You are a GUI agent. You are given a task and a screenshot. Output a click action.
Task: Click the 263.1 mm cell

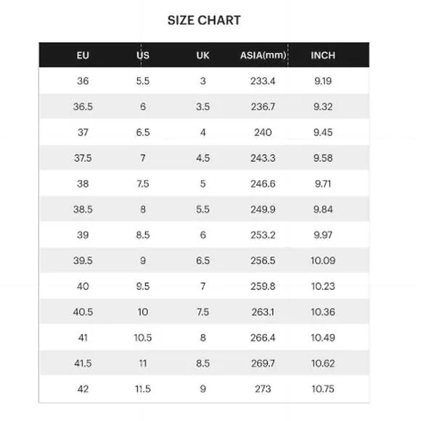coord(263,311)
